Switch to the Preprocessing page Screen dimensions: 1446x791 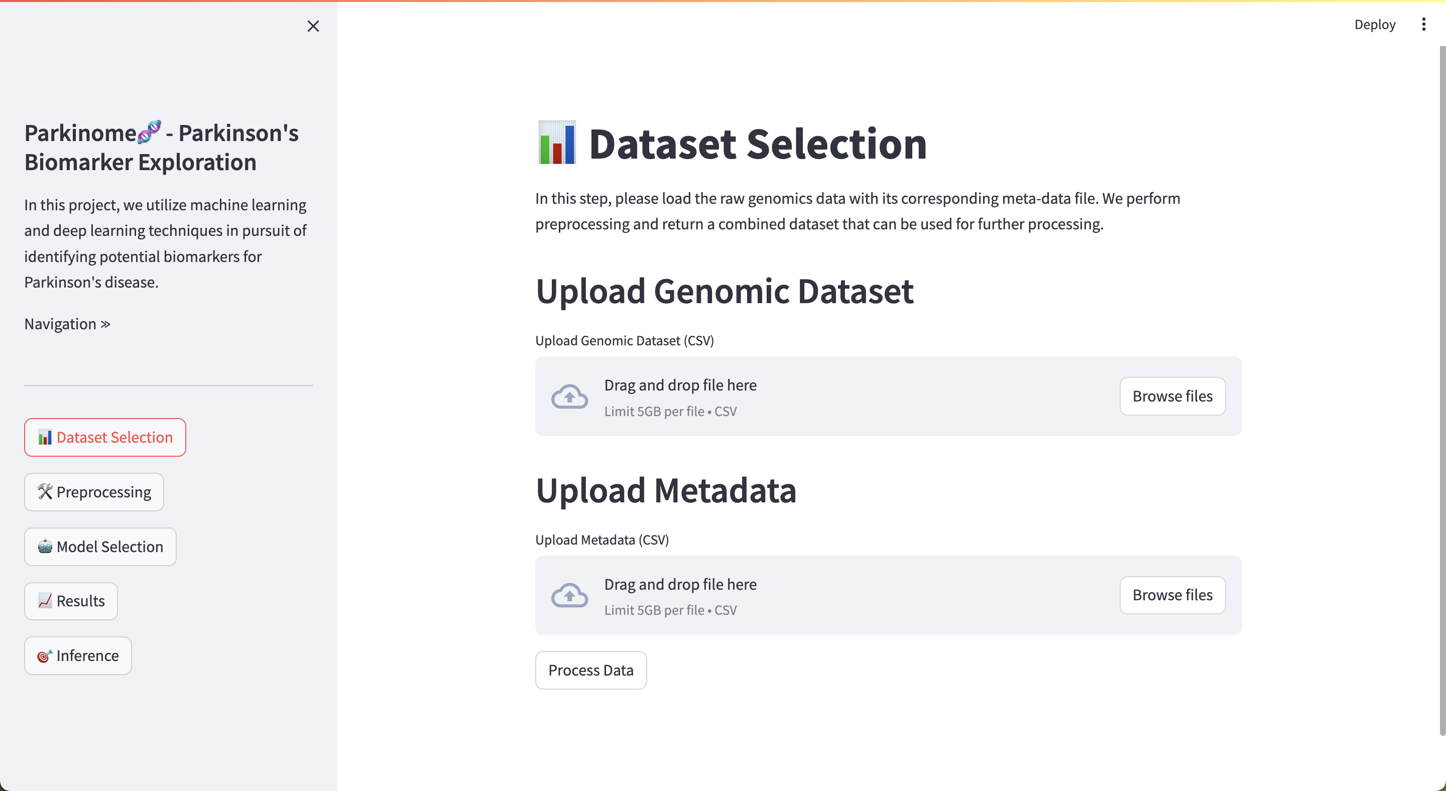click(x=94, y=491)
